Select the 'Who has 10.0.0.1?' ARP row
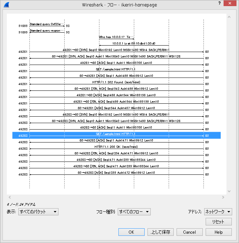The image size is (239, 243). 117,38
